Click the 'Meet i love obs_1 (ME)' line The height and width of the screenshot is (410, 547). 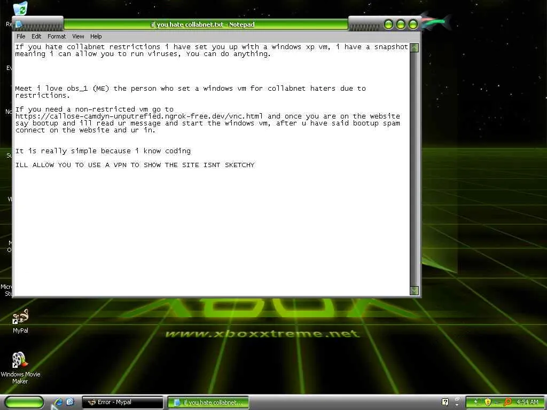[x=191, y=89]
